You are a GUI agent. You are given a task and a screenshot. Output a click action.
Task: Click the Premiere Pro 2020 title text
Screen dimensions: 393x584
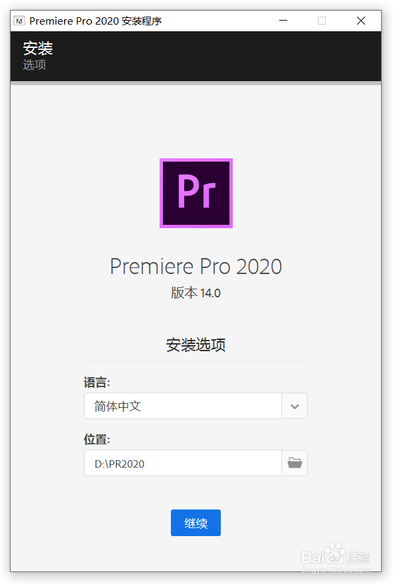pos(196,266)
